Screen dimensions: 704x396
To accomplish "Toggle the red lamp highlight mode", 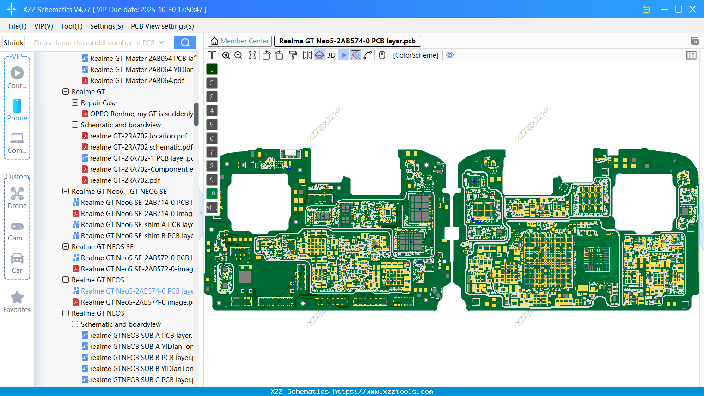I will [x=319, y=55].
